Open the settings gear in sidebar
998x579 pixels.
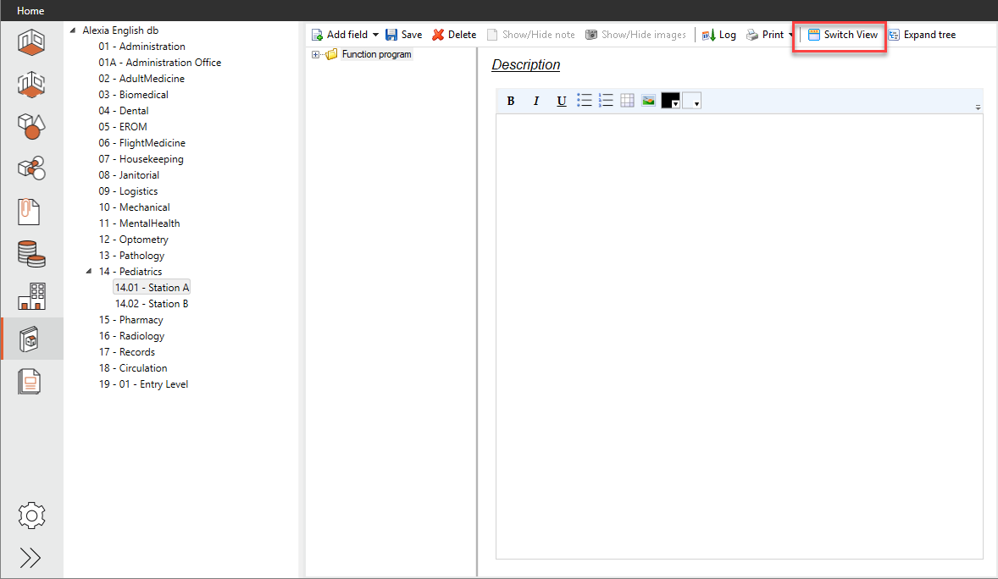coord(31,515)
